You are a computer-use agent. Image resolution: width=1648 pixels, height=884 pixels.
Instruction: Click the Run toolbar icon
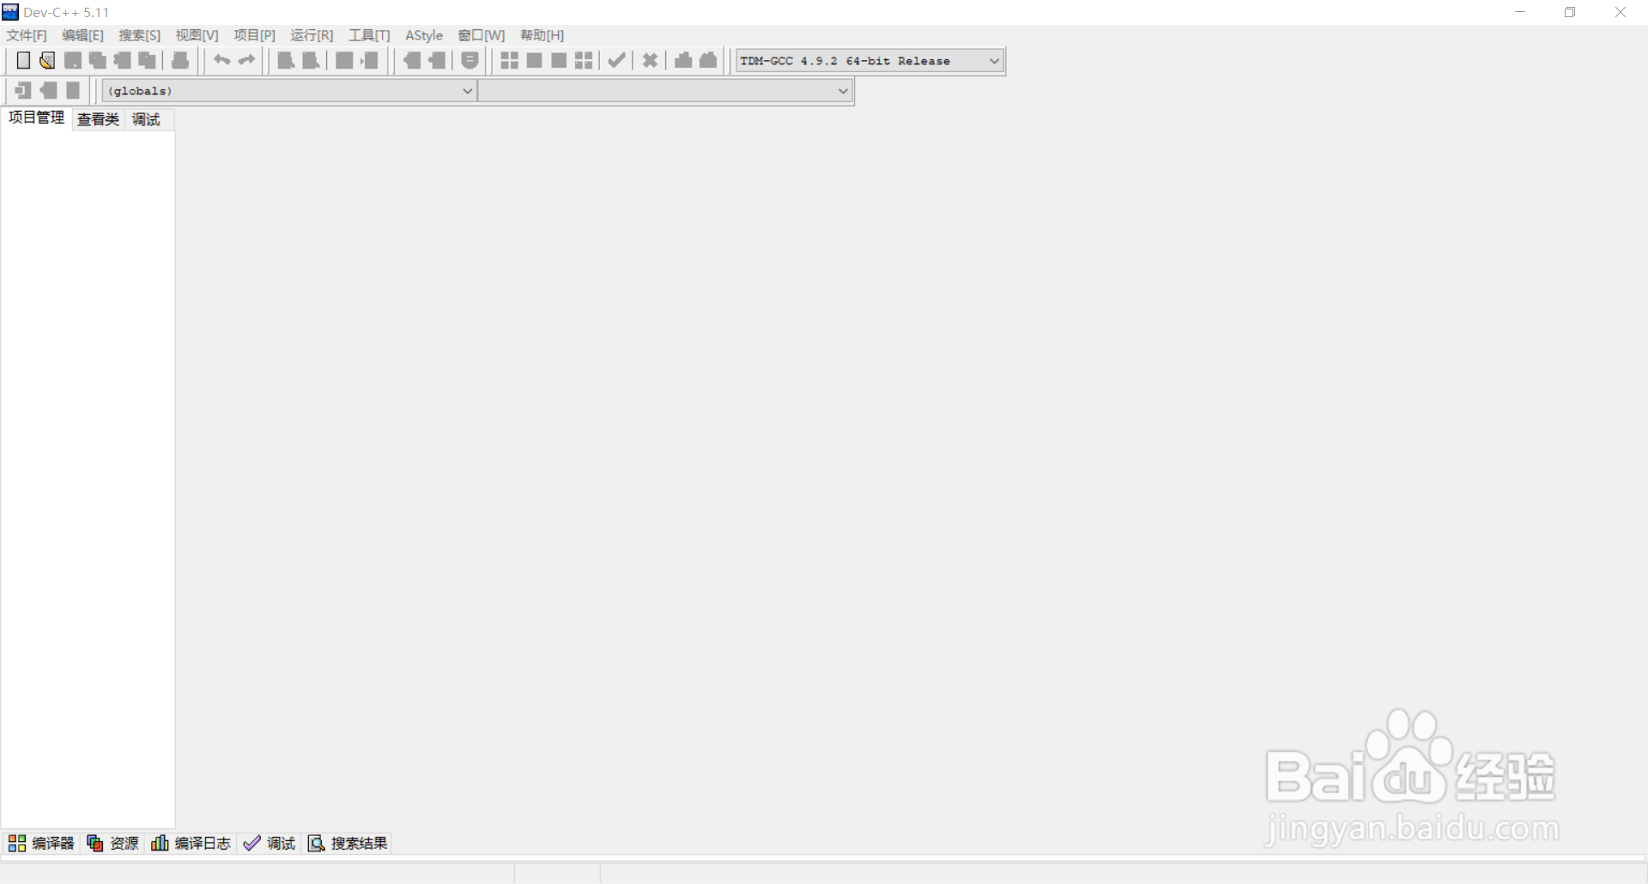(534, 60)
